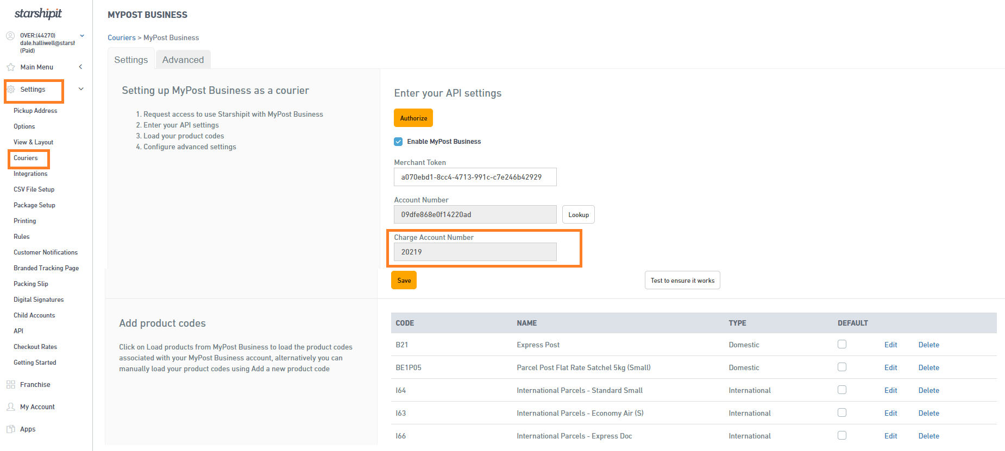Open Checkout Rates

click(35, 347)
